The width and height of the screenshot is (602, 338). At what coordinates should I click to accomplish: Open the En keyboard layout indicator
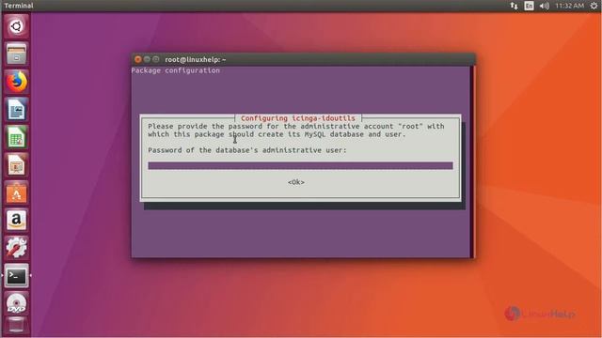529,6
